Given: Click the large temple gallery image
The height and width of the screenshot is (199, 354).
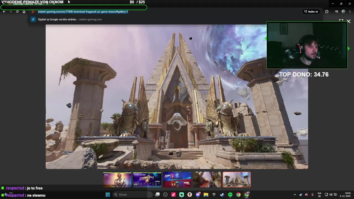Looking at the screenshot, I should tap(177, 97).
